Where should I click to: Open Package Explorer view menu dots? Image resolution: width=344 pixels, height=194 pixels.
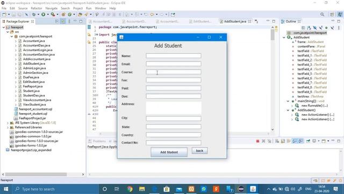pyautogui.click(x=69, y=22)
